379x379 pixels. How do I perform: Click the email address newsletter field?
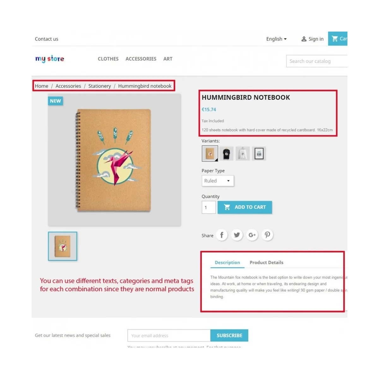pyautogui.click(x=169, y=335)
